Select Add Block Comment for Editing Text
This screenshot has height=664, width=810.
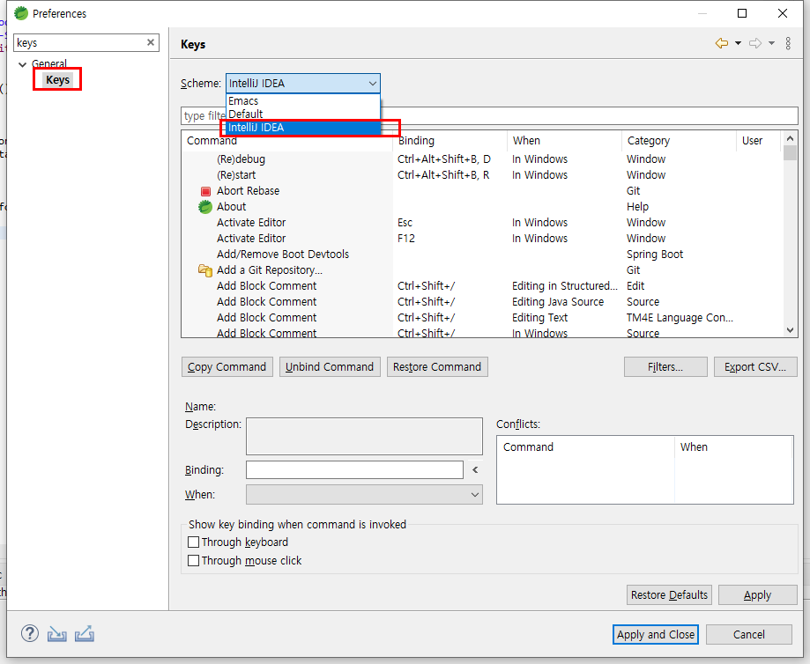coord(480,318)
